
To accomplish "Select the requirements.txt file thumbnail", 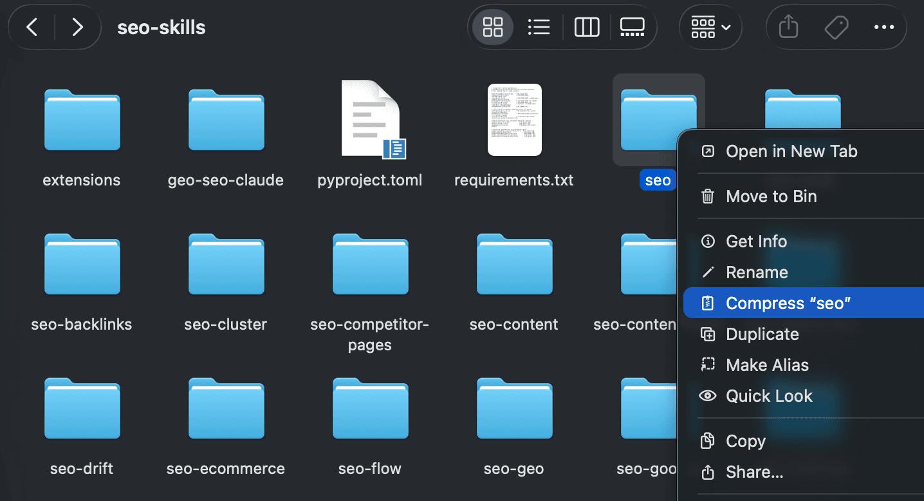I will 514,120.
